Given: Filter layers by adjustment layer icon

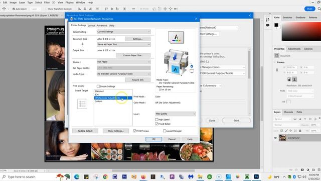Looking at the screenshot, I should point(300,119).
